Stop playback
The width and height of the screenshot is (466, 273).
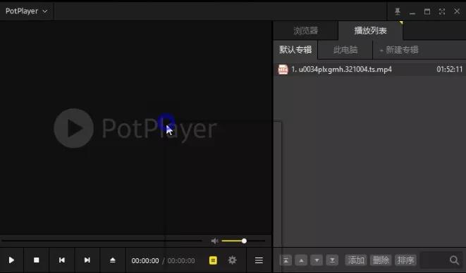point(36,260)
